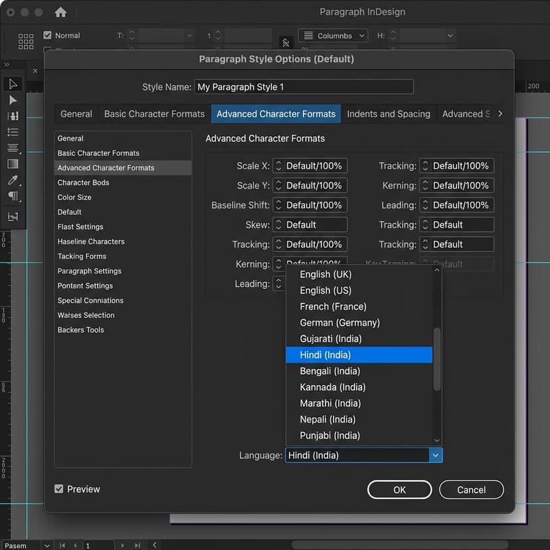Select the paragraph pilcrow tool icon
This screenshot has height=550, width=550.
[13, 196]
